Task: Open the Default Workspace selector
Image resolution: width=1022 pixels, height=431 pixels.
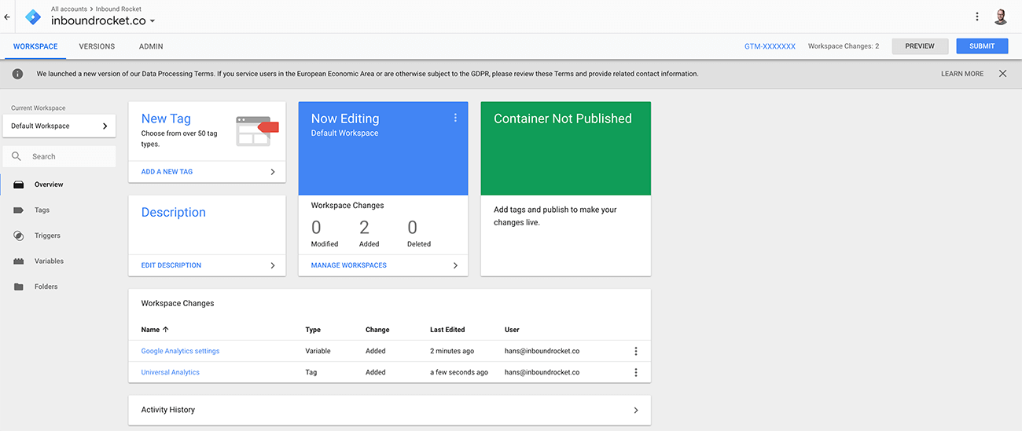Action: pyautogui.click(x=59, y=126)
